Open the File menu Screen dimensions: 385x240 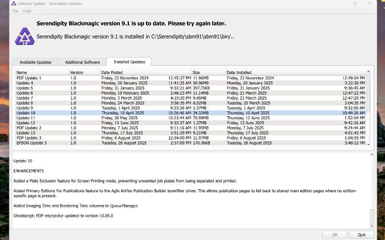pyautogui.click(x=15, y=11)
